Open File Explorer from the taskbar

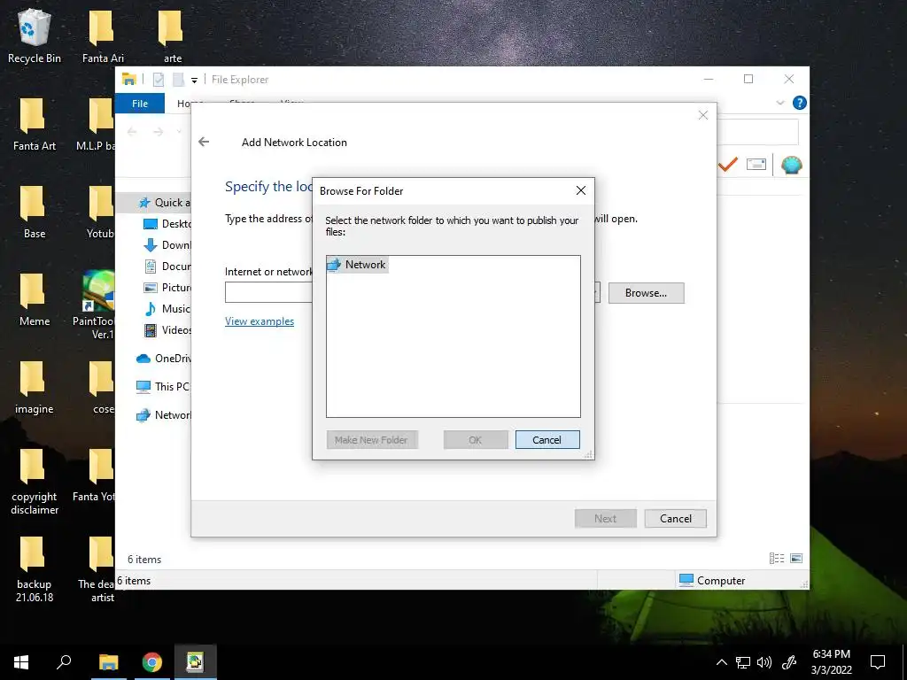(x=108, y=662)
